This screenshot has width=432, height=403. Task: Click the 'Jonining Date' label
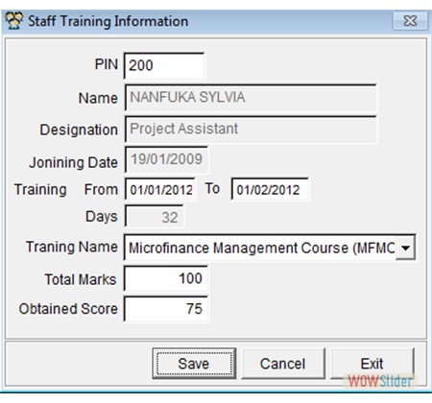(x=73, y=162)
